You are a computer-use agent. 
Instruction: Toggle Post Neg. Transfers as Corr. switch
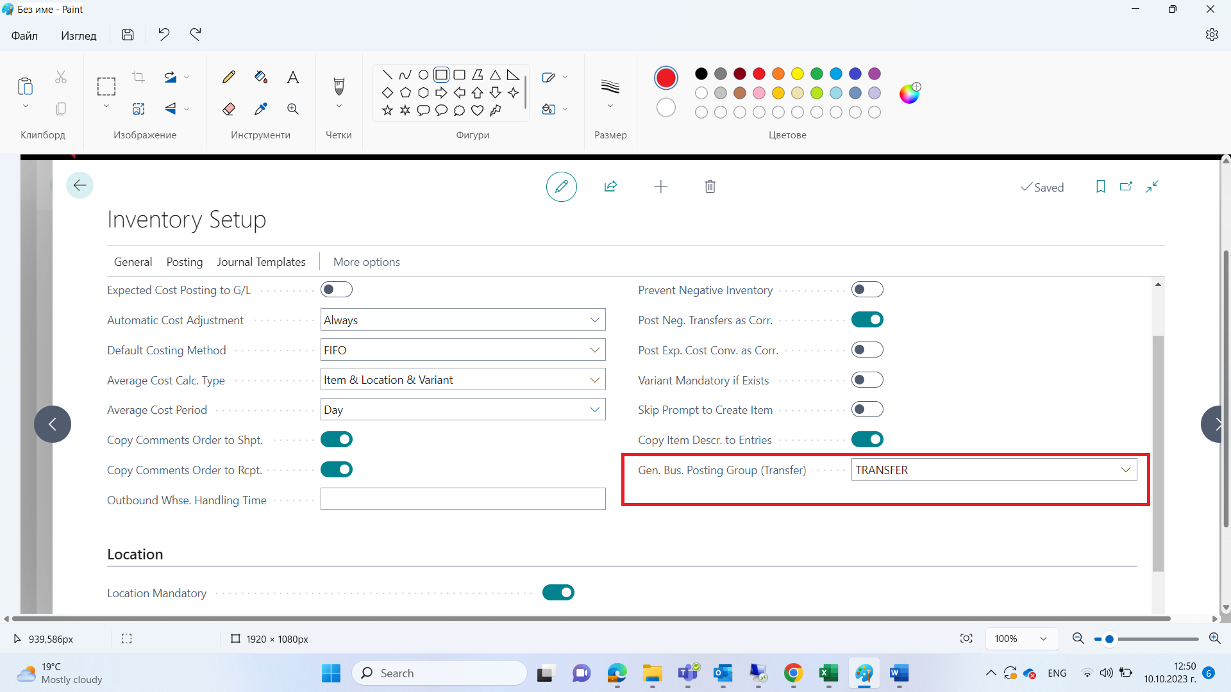867,319
